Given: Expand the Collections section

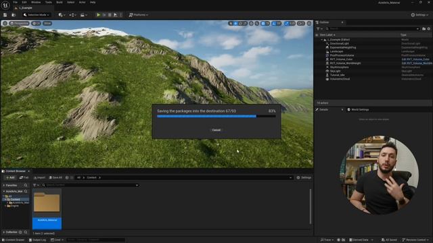Looking at the screenshot, I should pyautogui.click(x=4, y=232).
